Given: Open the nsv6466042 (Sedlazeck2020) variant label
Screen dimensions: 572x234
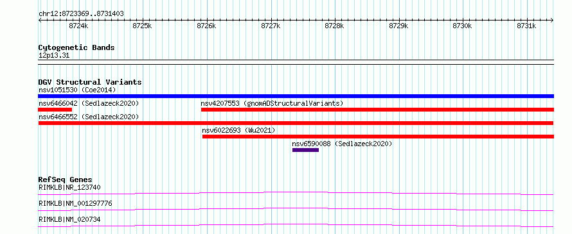Looking at the screenshot, I should coord(89,103).
